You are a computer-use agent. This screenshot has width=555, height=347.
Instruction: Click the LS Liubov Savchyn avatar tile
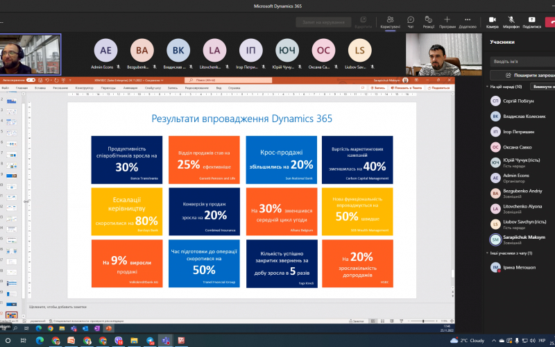pyautogui.click(x=359, y=50)
